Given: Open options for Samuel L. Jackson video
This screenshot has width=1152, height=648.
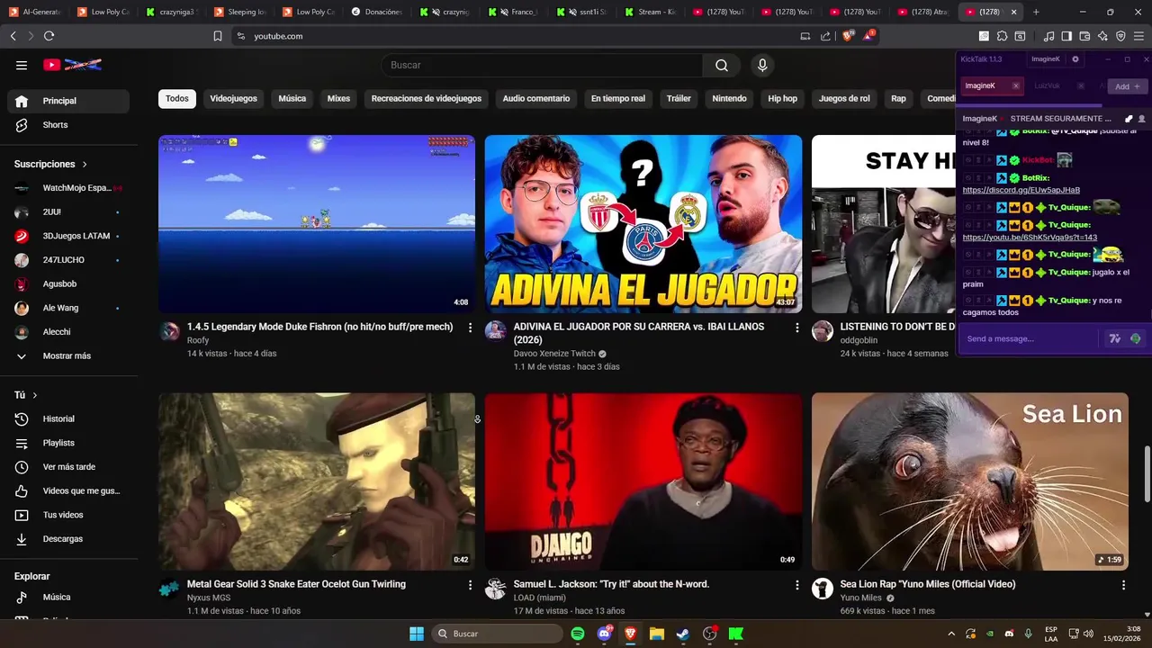Looking at the screenshot, I should (x=796, y=585).
